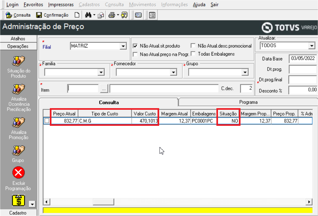Click the Margem Atual column header

[x=174, y=114]
